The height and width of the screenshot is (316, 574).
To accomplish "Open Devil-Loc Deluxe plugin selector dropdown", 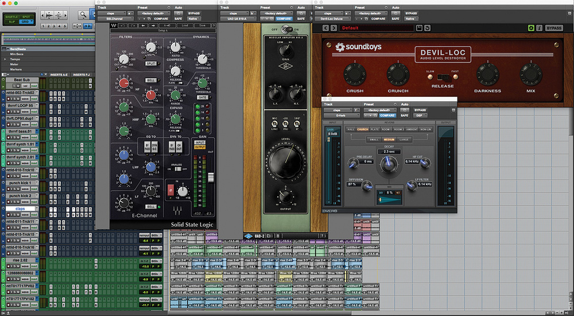I will (x=332, y=19).
